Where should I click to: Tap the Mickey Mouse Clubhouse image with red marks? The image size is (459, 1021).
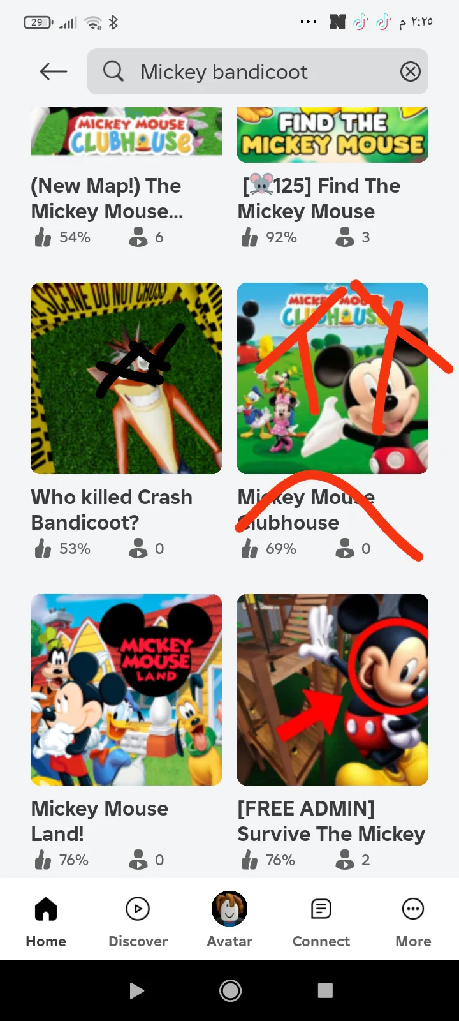(x=333, y=378)
